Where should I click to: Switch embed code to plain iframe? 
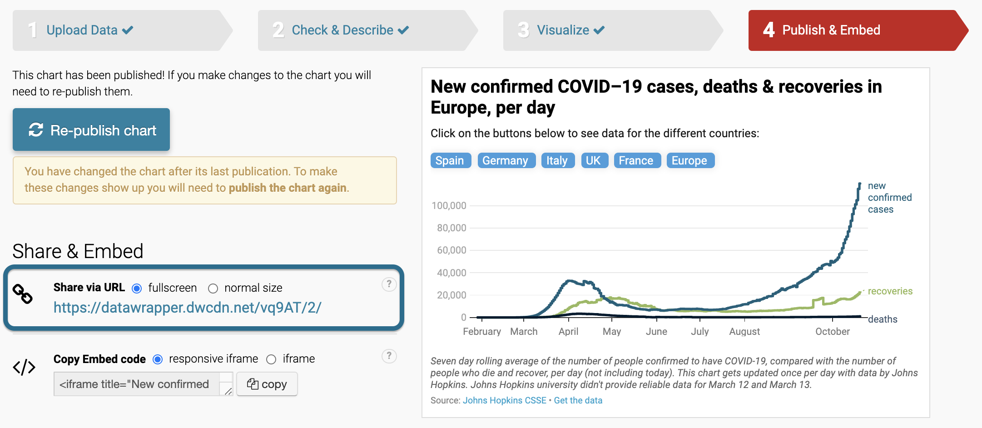tap(272, 359)
